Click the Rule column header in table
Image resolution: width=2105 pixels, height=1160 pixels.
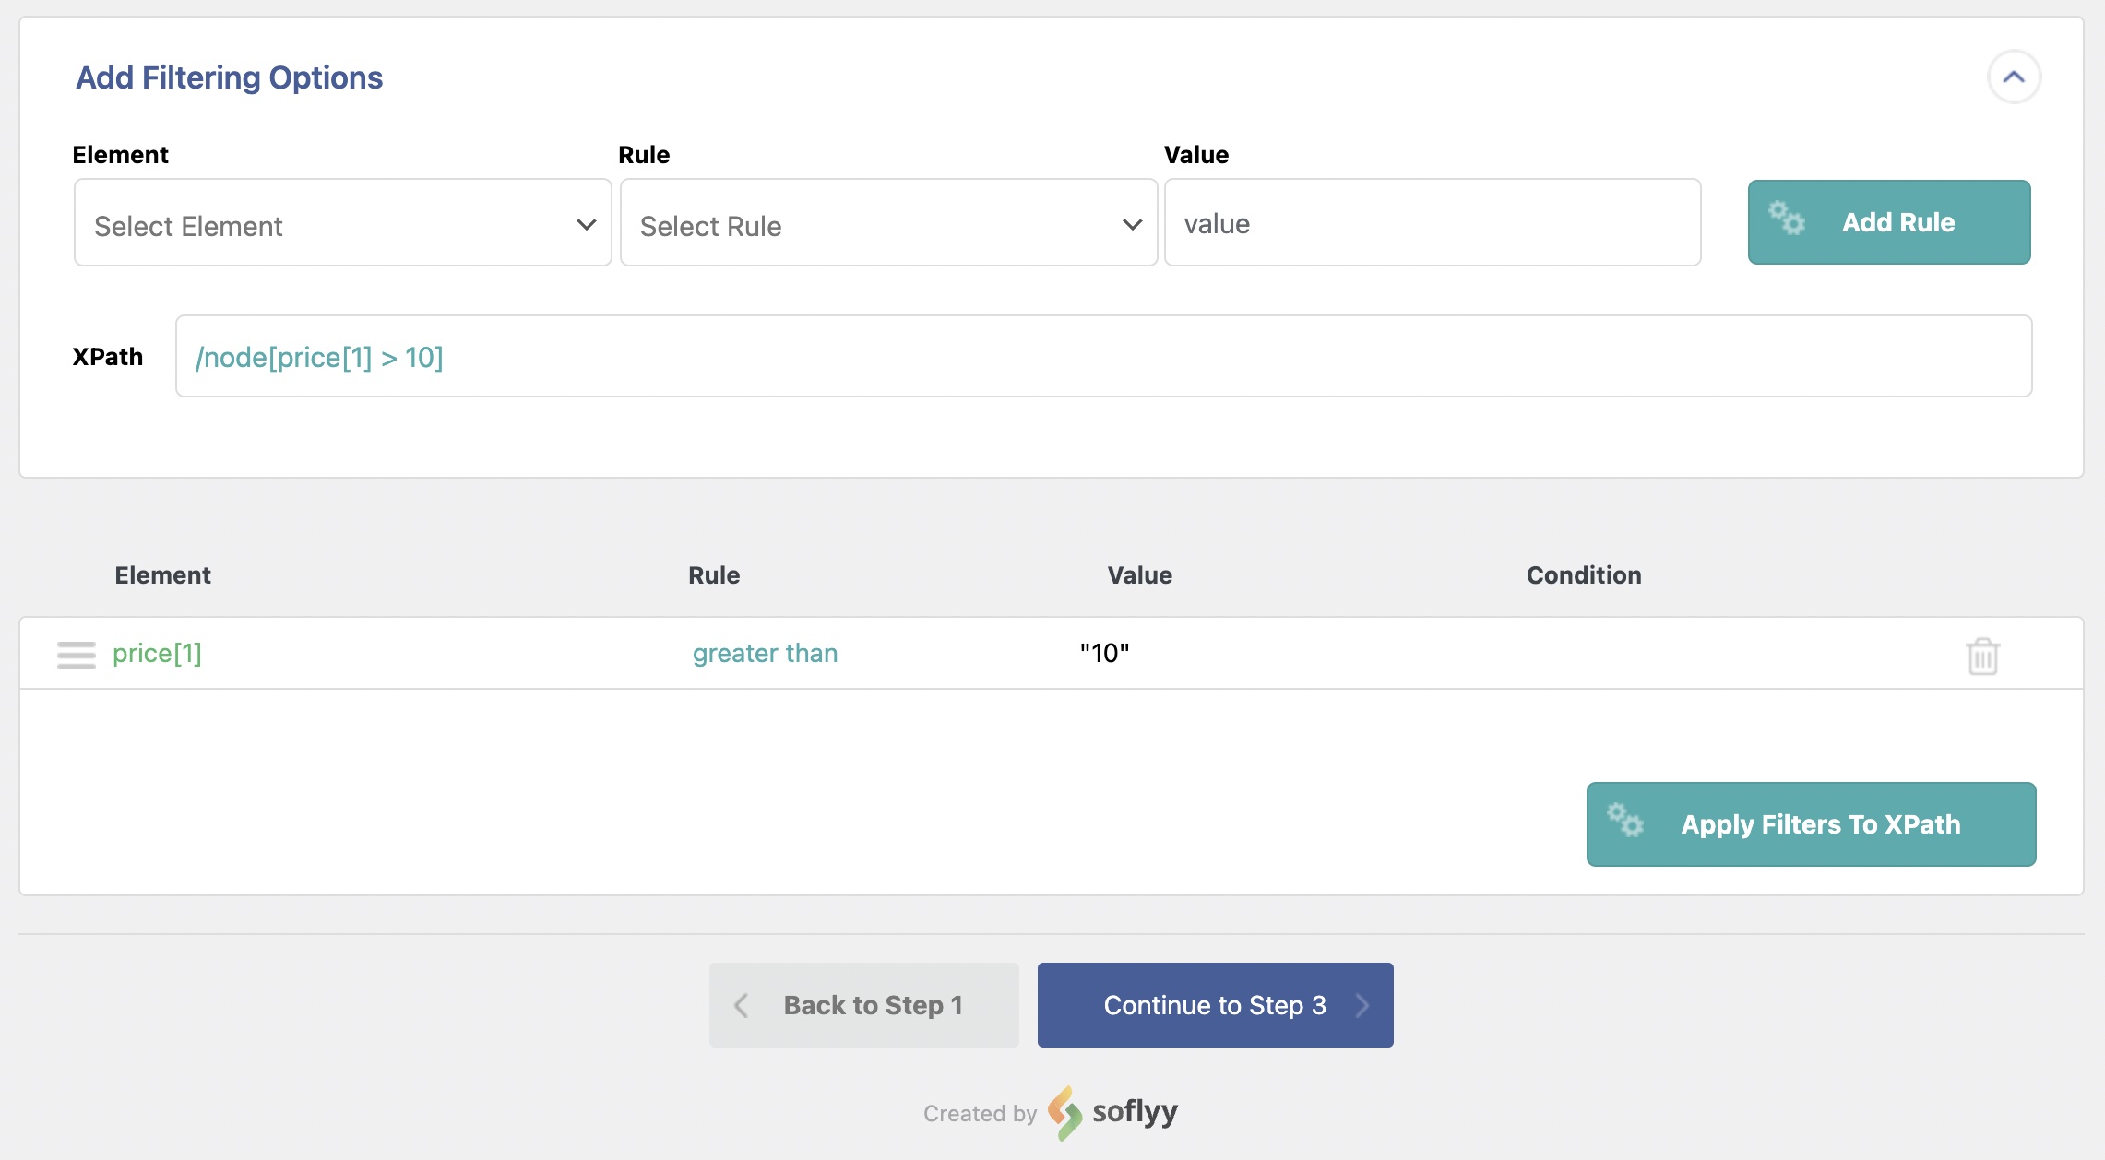pos(714,575)
